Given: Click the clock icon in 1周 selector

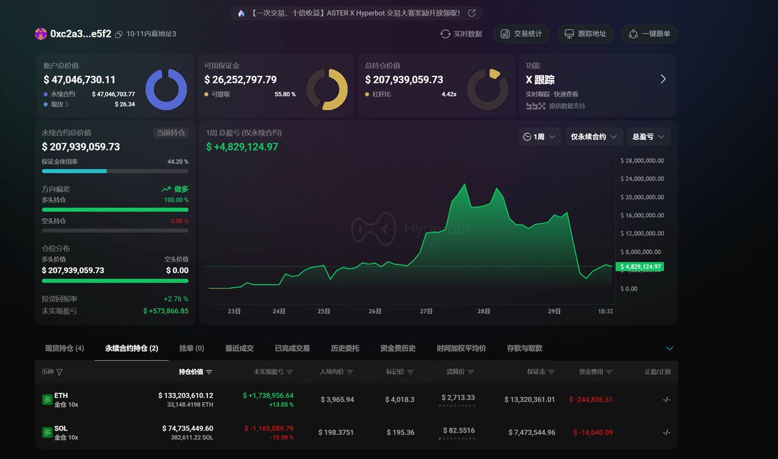Looking at the screenshot, I should pyautogui.click(x=527, y=137).
